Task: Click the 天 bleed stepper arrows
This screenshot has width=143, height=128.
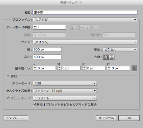Action: coord(35,68)
